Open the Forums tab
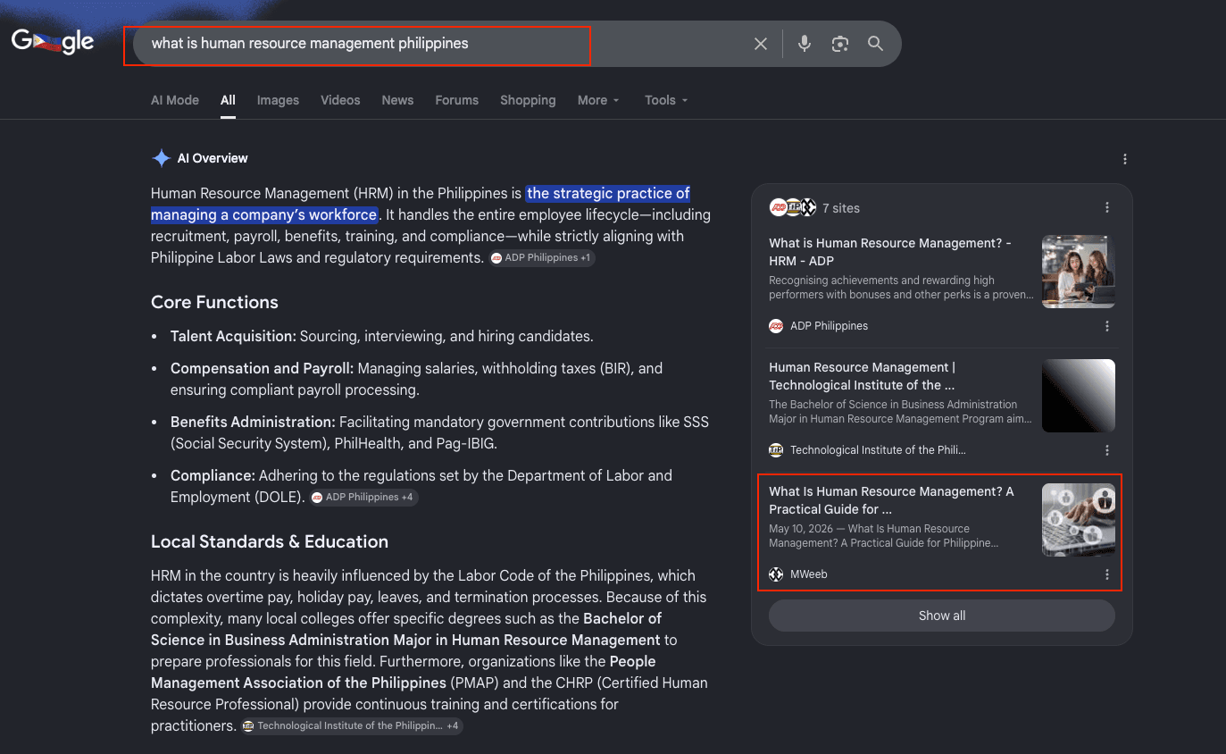Screen dimensions: 1226x754 457,100
